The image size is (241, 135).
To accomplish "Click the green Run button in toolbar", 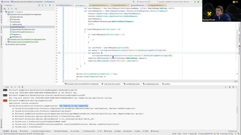I will click(x=195, y=1).
